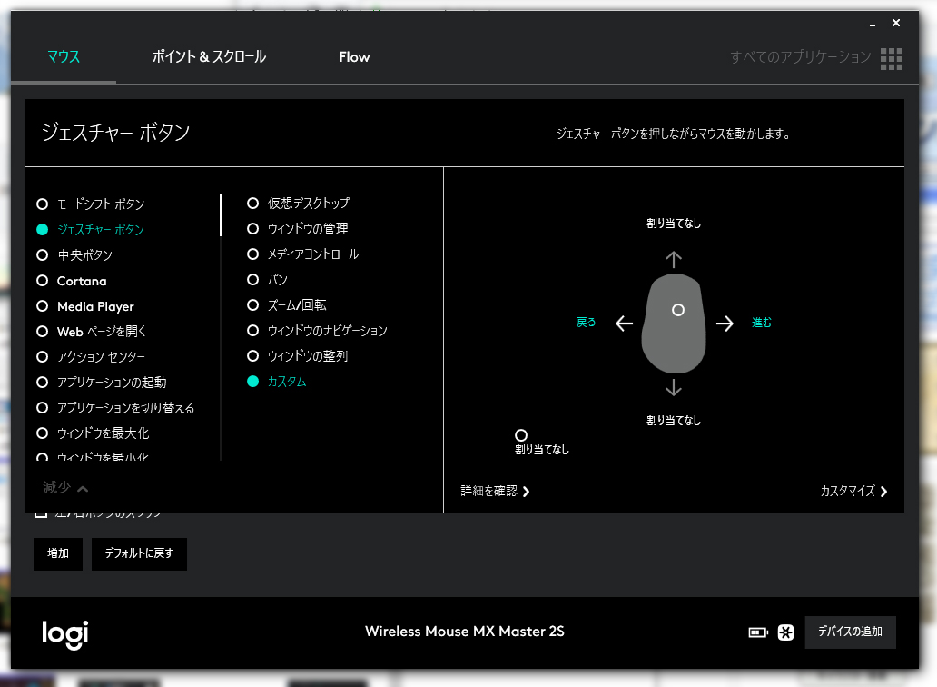The image size is (937, 687).
Task: Choose ズーム/回転 gesture set
Action: (287, 305)
